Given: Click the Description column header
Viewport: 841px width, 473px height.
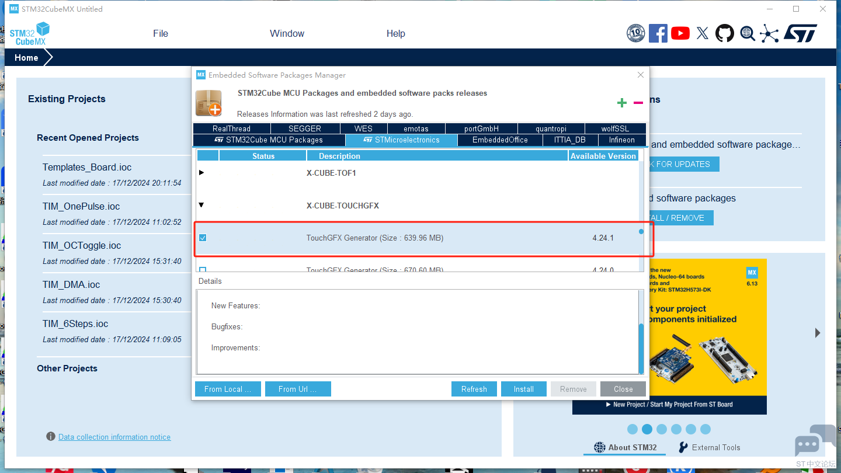Looking at the screenshot, I should [437, 156].
